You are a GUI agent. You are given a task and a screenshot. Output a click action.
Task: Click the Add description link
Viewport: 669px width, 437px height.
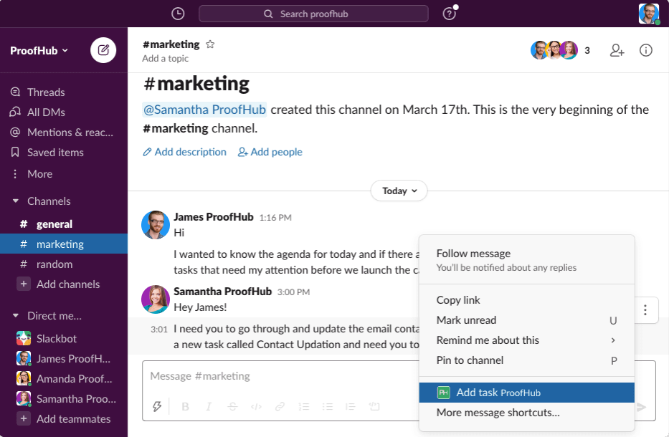click(184, 152)
